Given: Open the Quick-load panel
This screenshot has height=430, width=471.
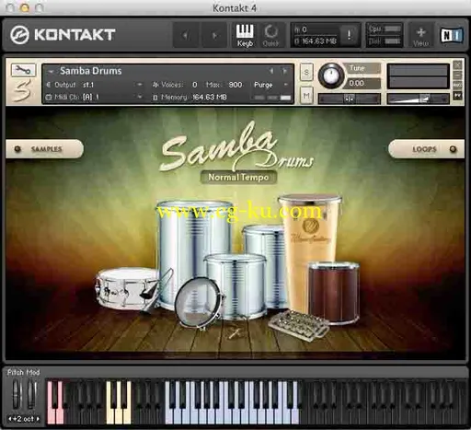Looking at the screenshot, I should coord(270,35).
